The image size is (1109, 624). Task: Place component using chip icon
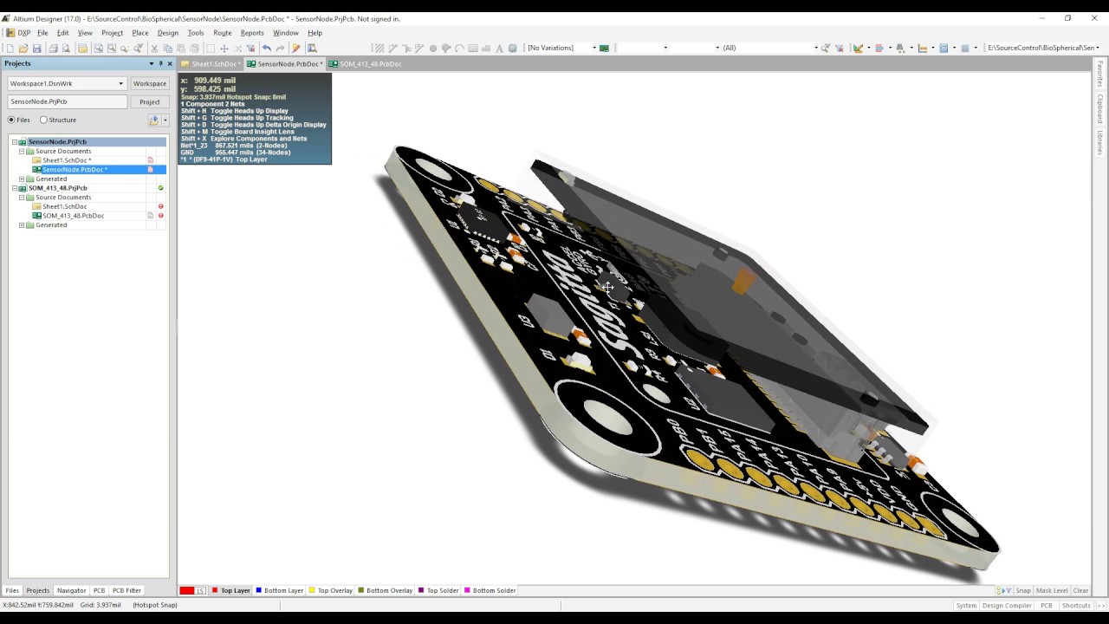click(513, 48)
